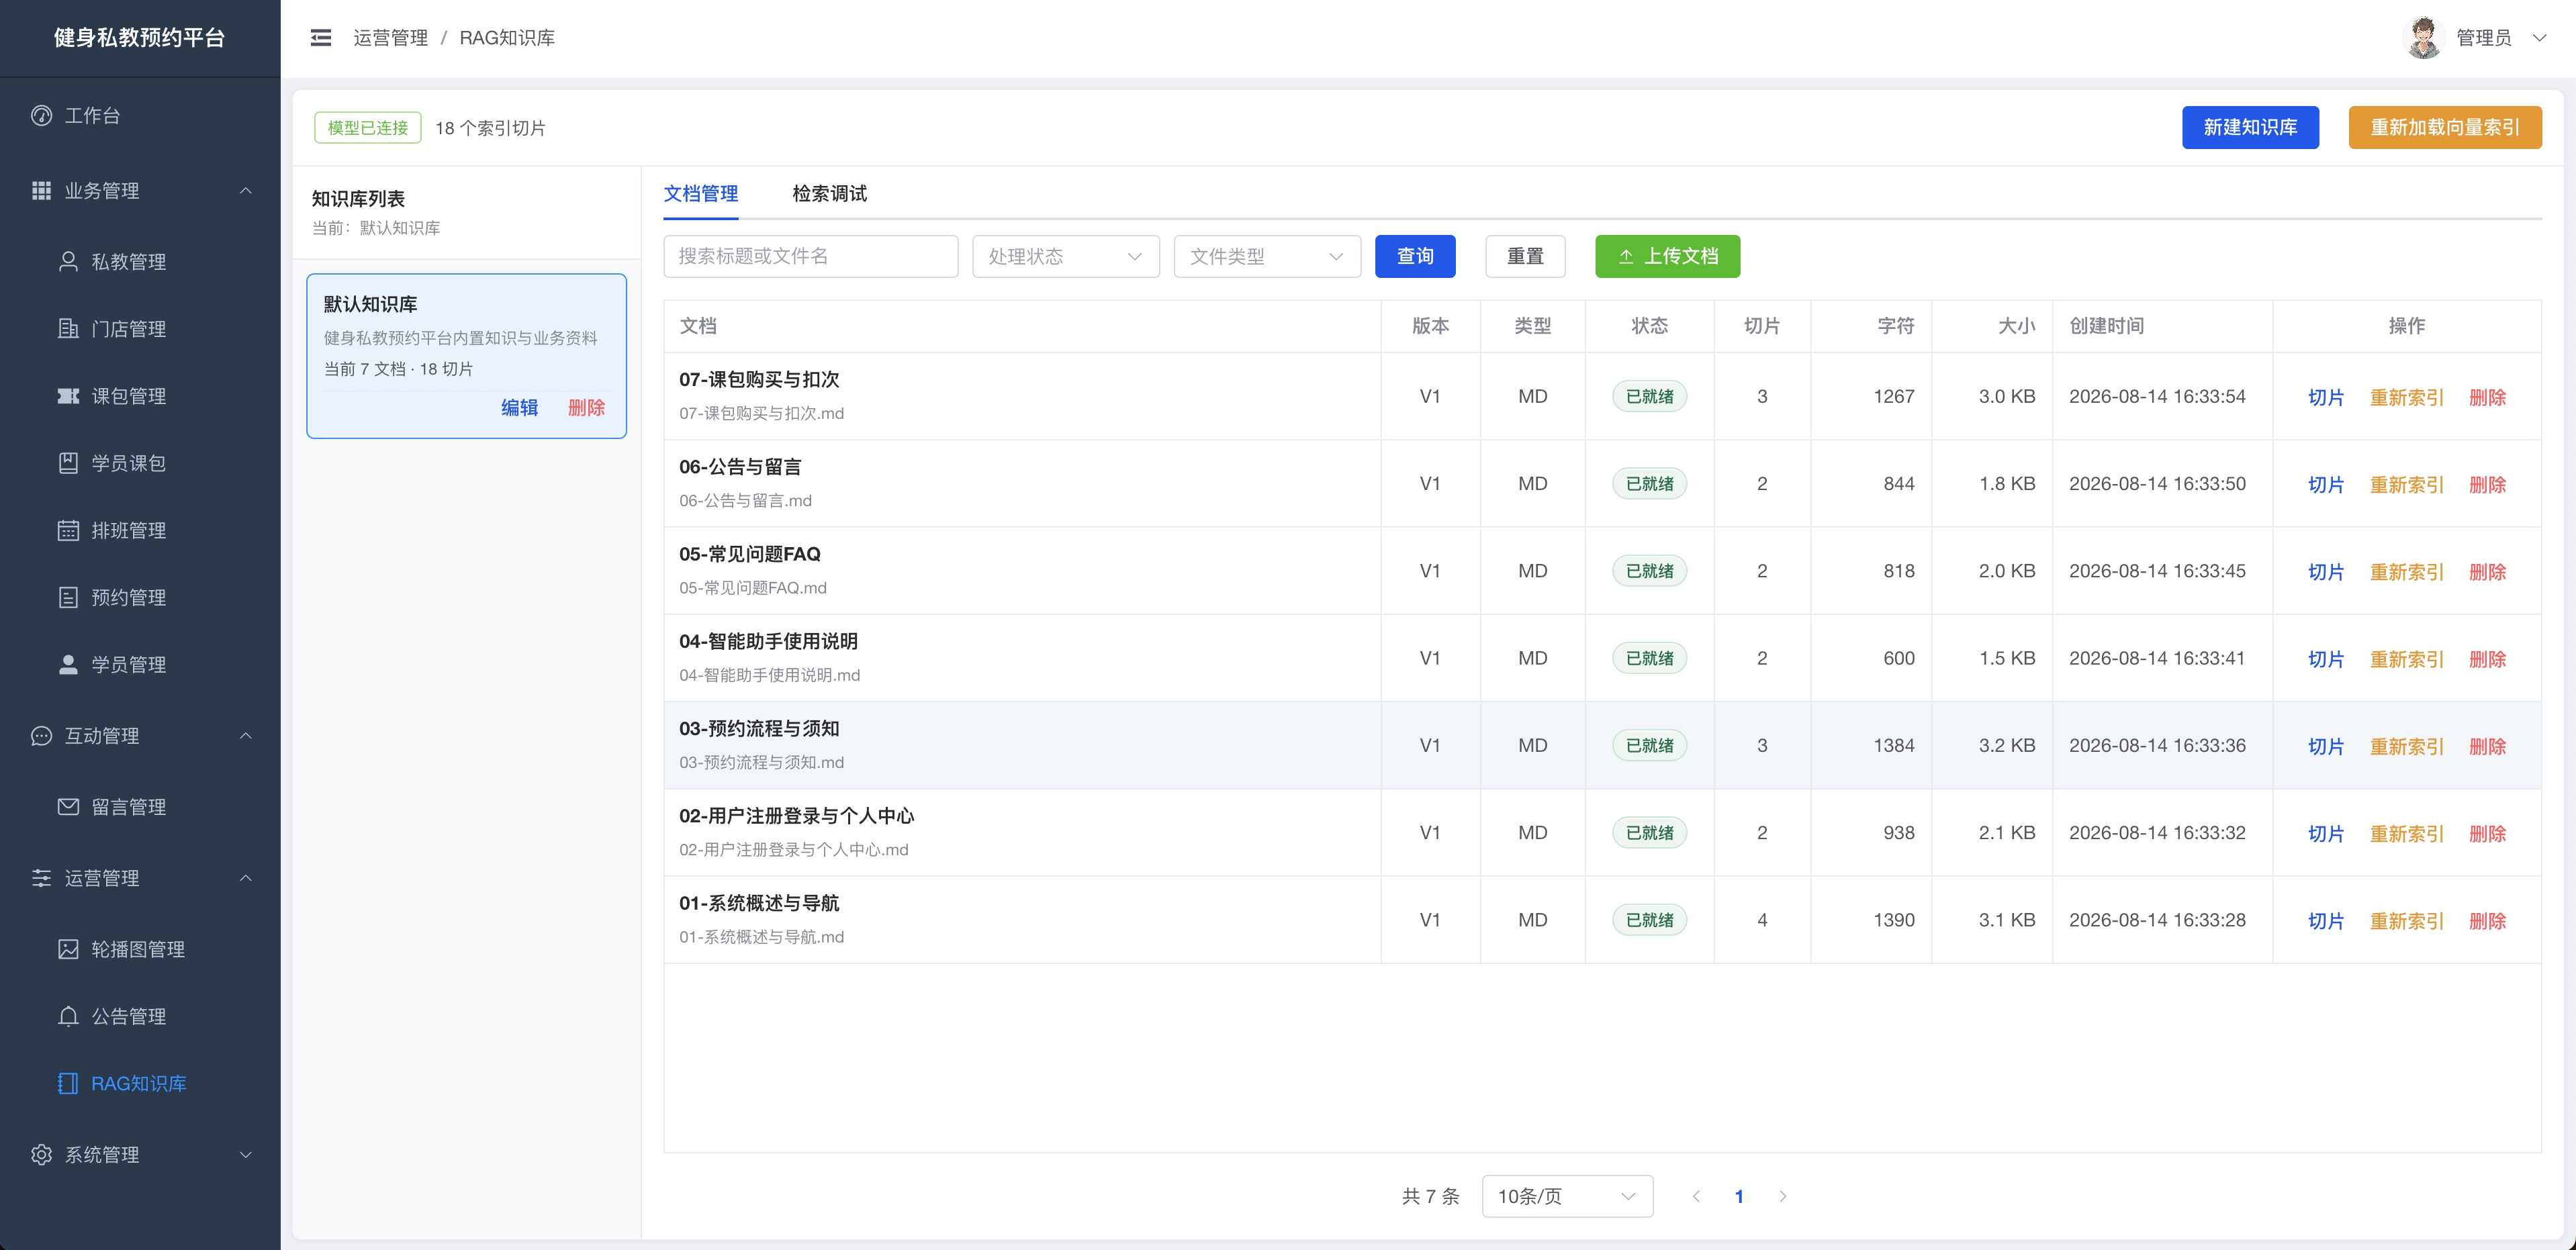Collapse the 运营管理 menu chevron
Image resolution: width=2576 pixels, height=1250 pixels.
click(x=246, y=878)
